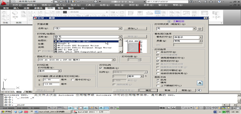Click the star Favorites icon in title bar
Image resolution: width=241 pixels, height=114 pixels.
(x=211, y=2)
